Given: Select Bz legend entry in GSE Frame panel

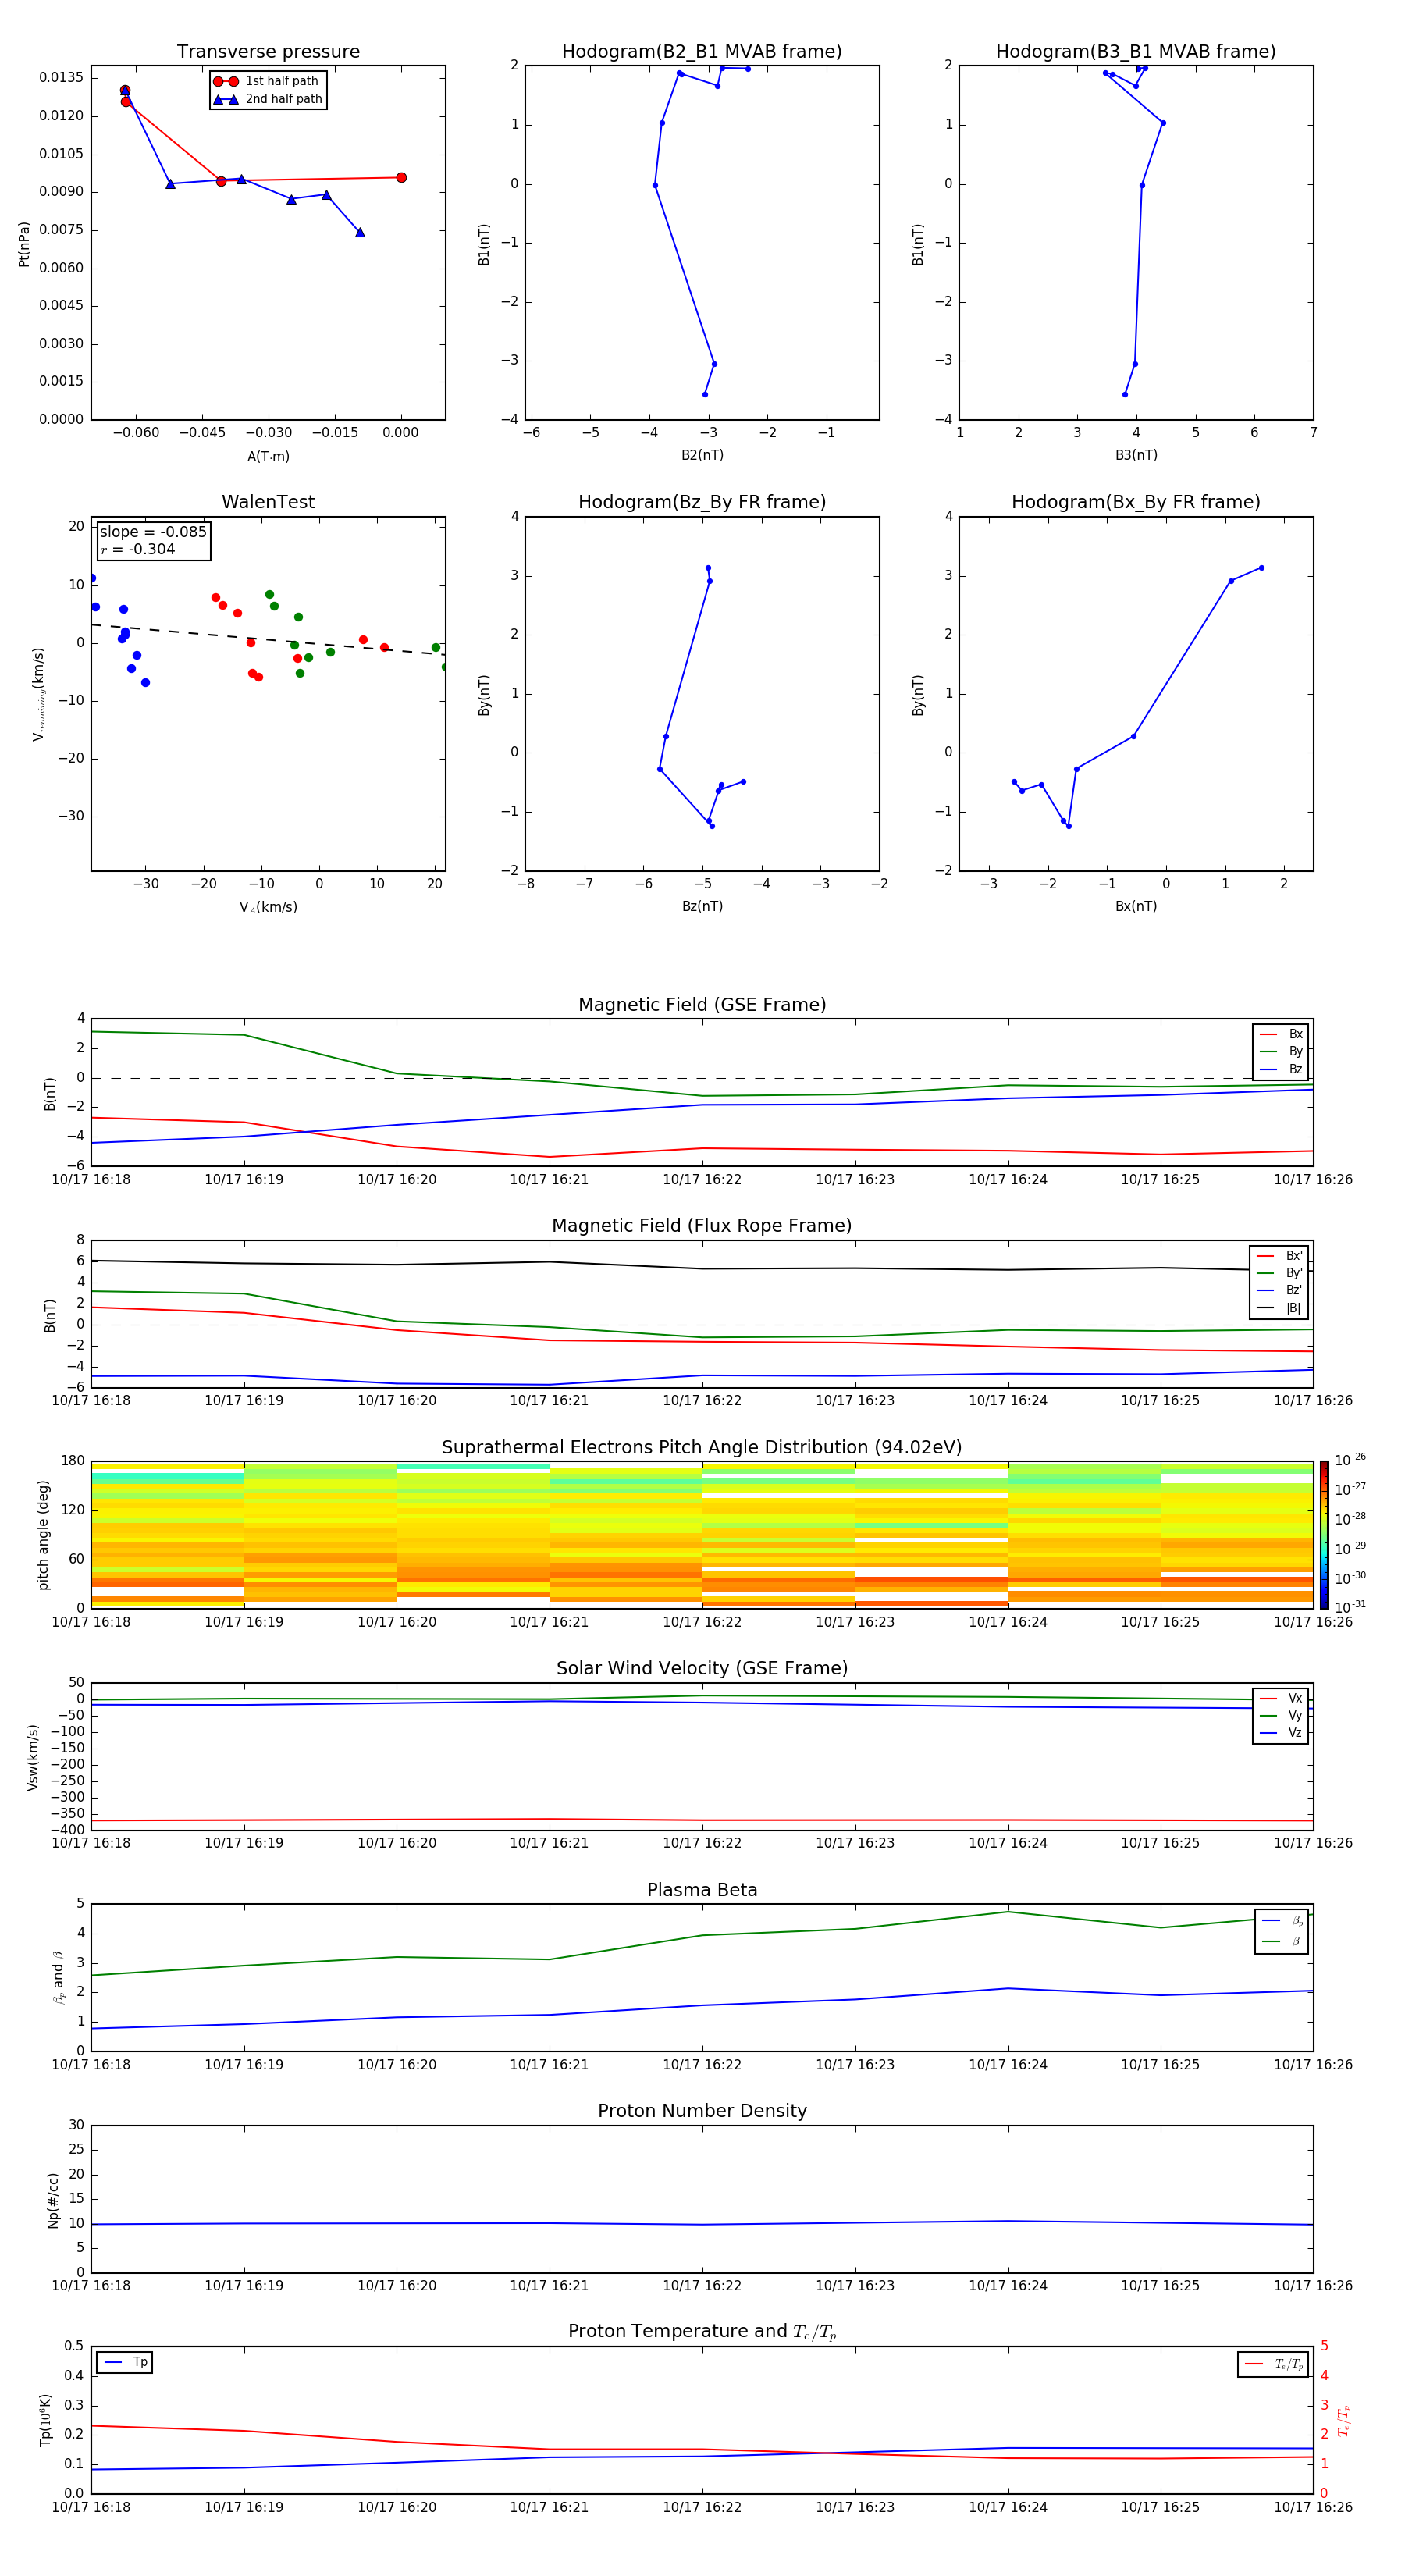Looking at the screenshot, I should tap(1281, 1069).
